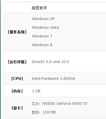Click the 显存: 128 MB value
Screen dimensions: 106x119
[44, 112]
